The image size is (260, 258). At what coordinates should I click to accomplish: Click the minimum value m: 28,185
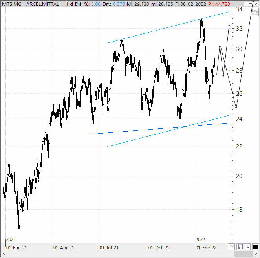[162, 4]
